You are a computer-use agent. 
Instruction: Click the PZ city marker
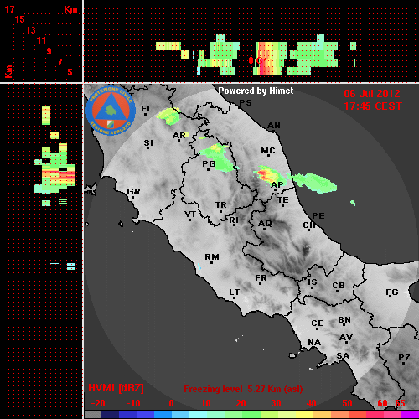pos(403,363)
